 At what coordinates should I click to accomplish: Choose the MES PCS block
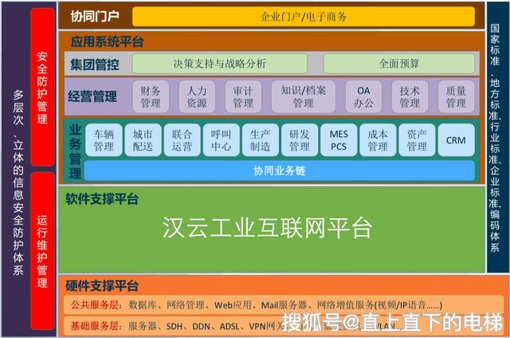(x=339, y=140)
